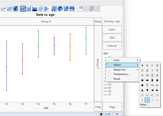The height and width of the screenshot is (116, 163).
Task: Select the Histogram chart type icon
Action: click(x=46, y=9)
